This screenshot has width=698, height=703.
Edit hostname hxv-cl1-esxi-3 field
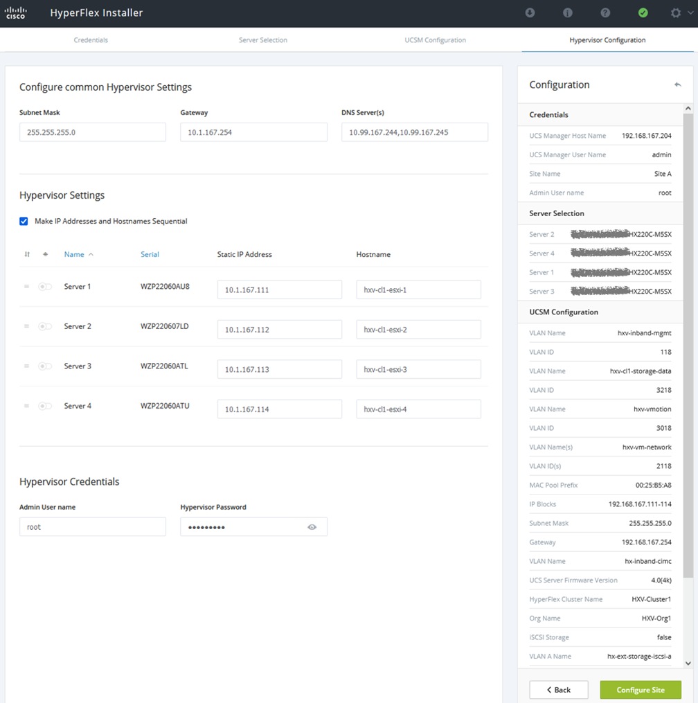419,369
